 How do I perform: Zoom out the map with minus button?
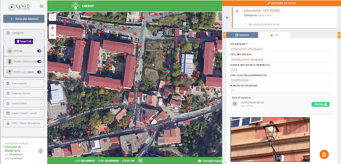(53, 35)
